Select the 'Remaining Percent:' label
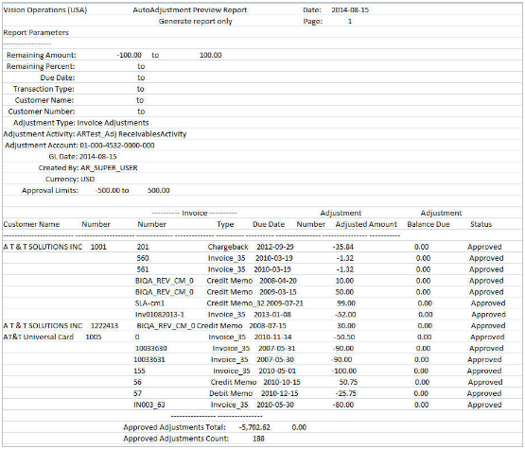This screenshot has width=525, height=449. (41, 66)
